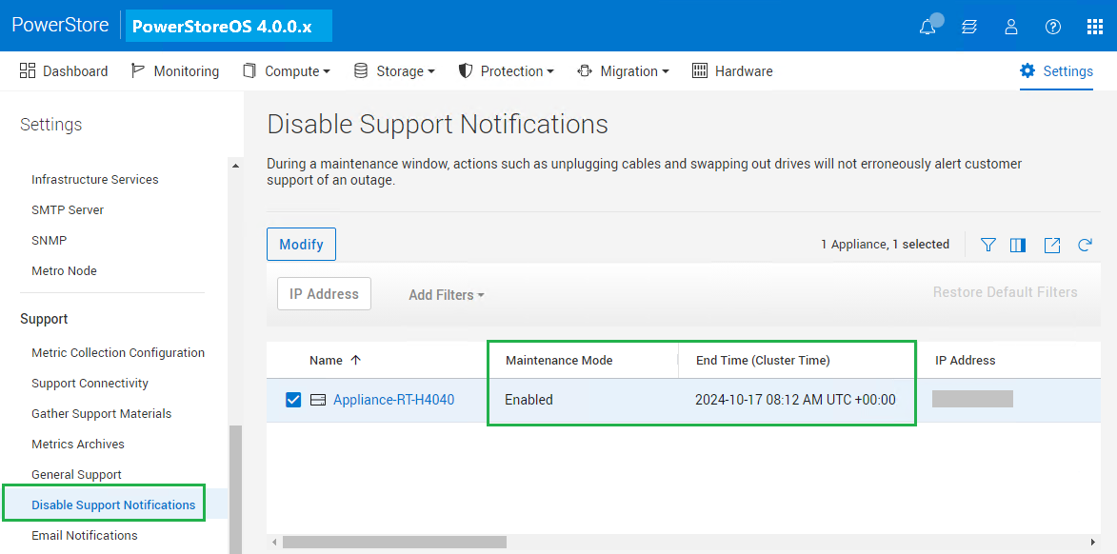Switch to the Monitoring tab
This screenshot has height=554, width=1117.
[186, 70]
